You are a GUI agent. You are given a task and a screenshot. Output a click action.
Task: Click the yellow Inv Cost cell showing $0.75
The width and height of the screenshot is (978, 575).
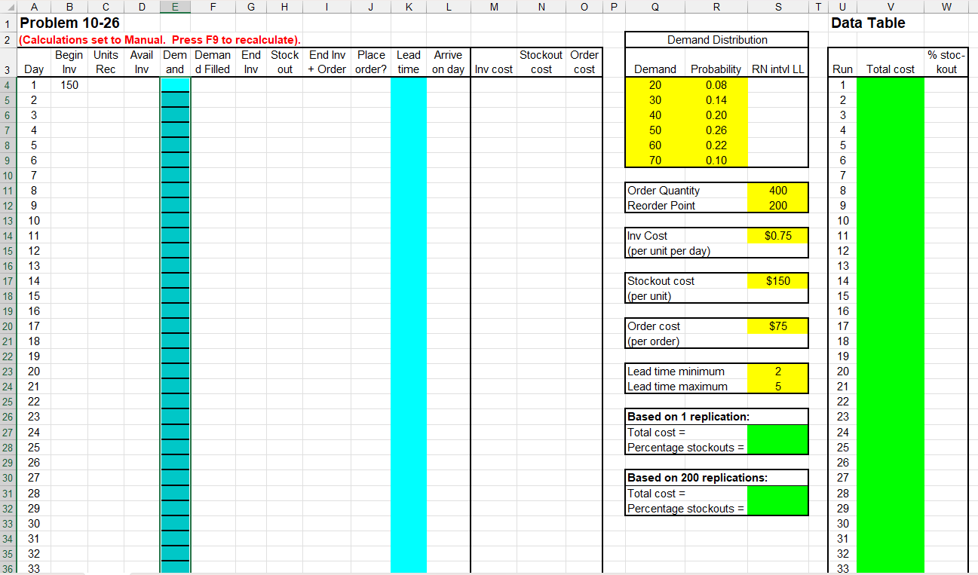click(x=777, y=235)
